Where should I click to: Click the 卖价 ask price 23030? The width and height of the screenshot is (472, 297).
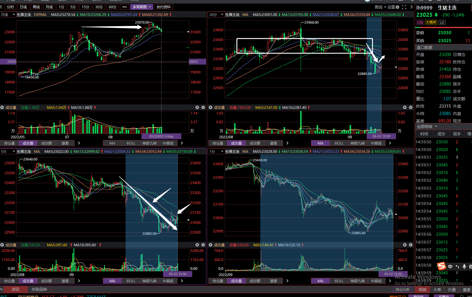click(445, 33)
